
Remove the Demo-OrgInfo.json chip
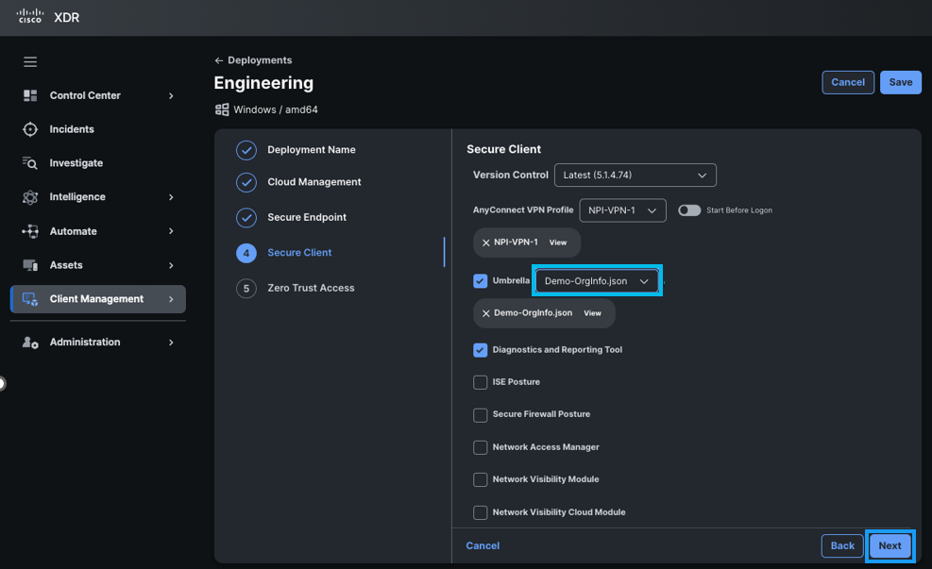486,313
